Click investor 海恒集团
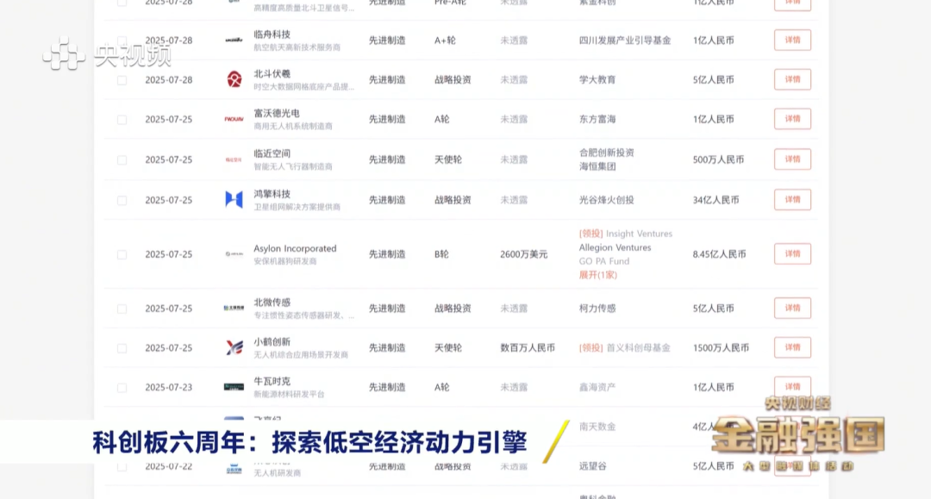This screenshot has width=931, height=499. click(597, 166)
